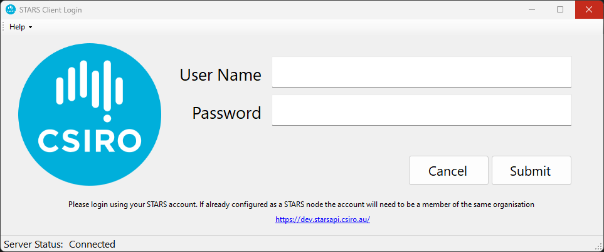Screen dimensions: 604x252
Task: Click the resize grip in status bar corner
Action: pos(598,246)
